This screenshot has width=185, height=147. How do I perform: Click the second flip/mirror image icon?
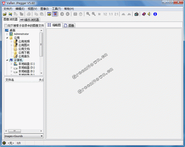click(x=129, y=14)
